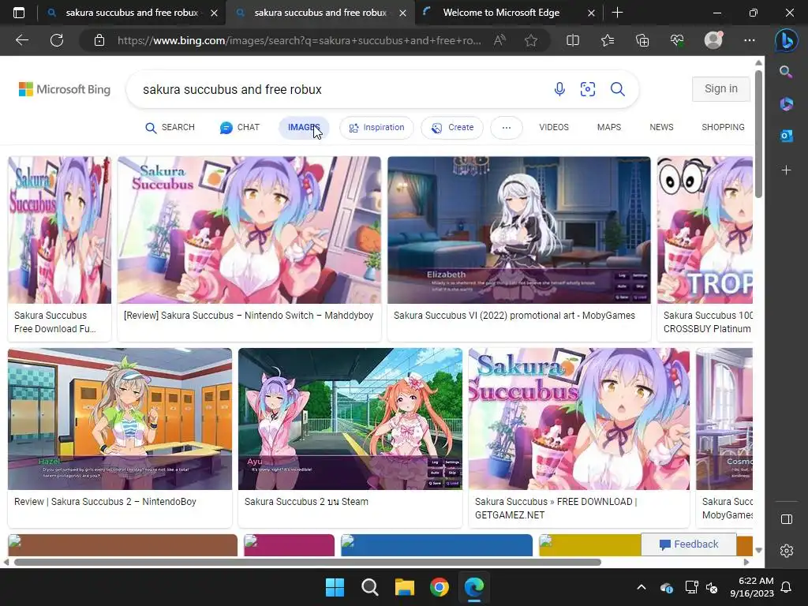This screenshot has width=808, height=606.
Task: Open Split screen icon in toolbar
Action: [573, 40]
